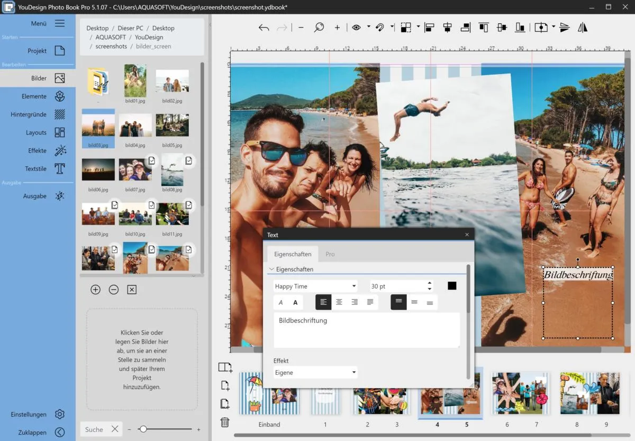The height and width of the screenshot is (441, 635).
Task: Delete the page with the trash icon
Action: pyautogui.click(x=225, y=422)
